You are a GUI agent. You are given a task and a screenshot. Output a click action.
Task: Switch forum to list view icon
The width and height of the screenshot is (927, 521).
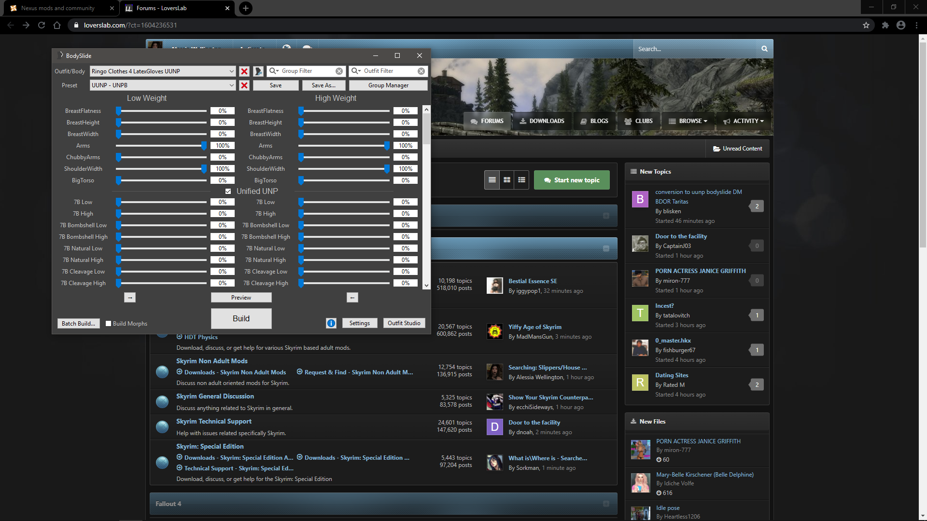point(492,180)
